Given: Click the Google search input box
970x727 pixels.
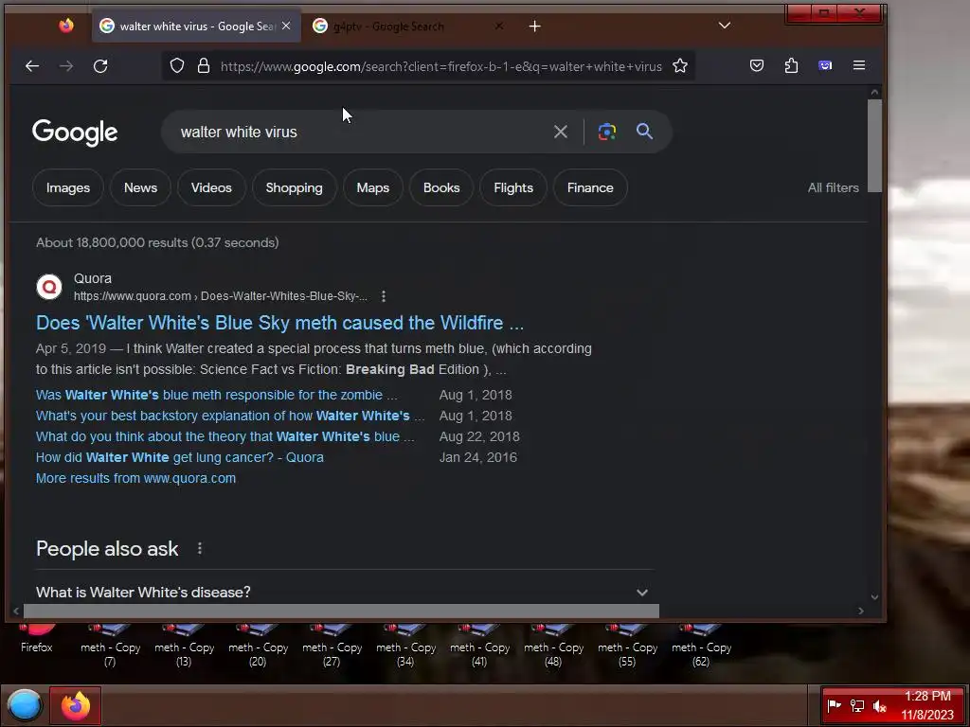Looking at the screenshot, I should (359, 132).
